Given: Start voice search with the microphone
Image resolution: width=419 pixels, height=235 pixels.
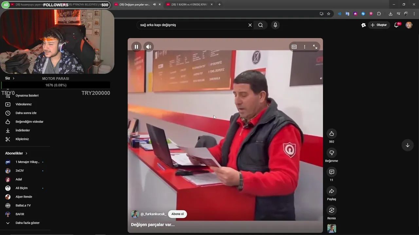Looking at the screenshot, I should (x=275, y=25).
